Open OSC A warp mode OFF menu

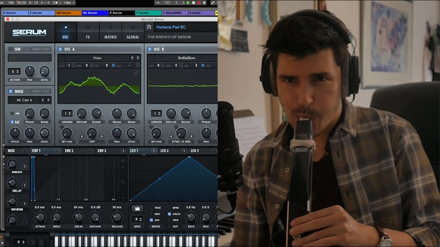[x=92, y=141]
